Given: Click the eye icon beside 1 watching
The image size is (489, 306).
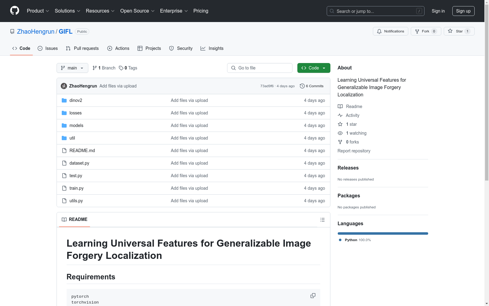Looking at the screenshot, I should point(340,133).
